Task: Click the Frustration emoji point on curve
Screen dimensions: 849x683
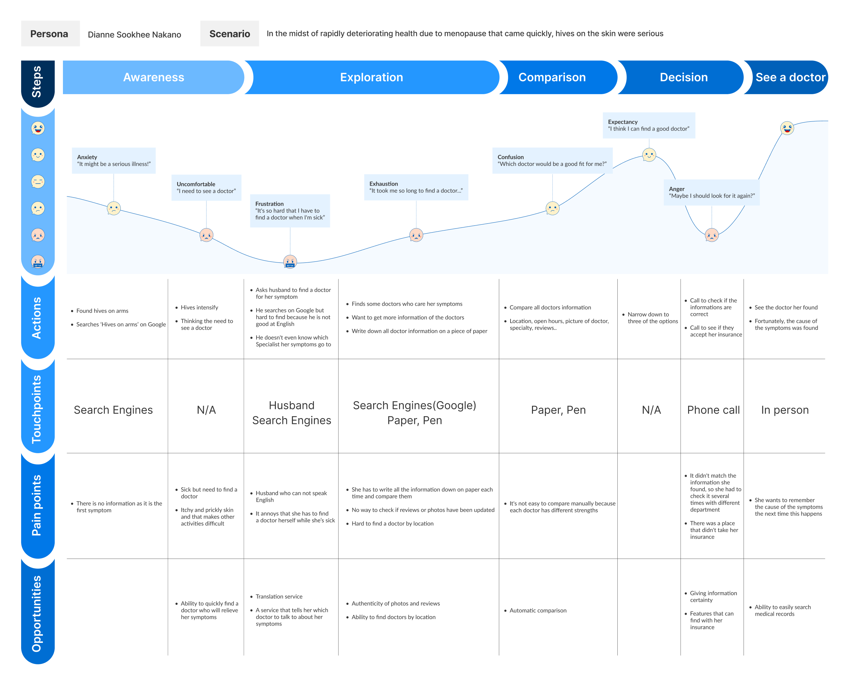Action: pos(290,261)
